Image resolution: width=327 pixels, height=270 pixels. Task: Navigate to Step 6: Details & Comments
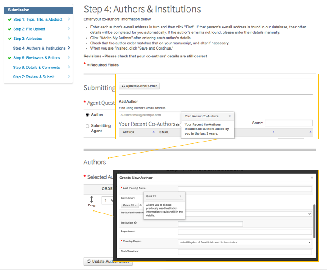pos(36,67)
